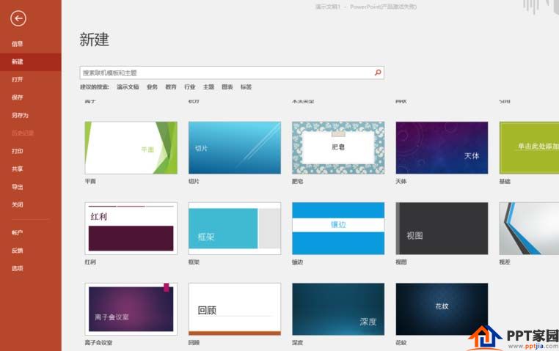
Task: Click the 深度 caption under its thumbnail
Action: point(298,342)
